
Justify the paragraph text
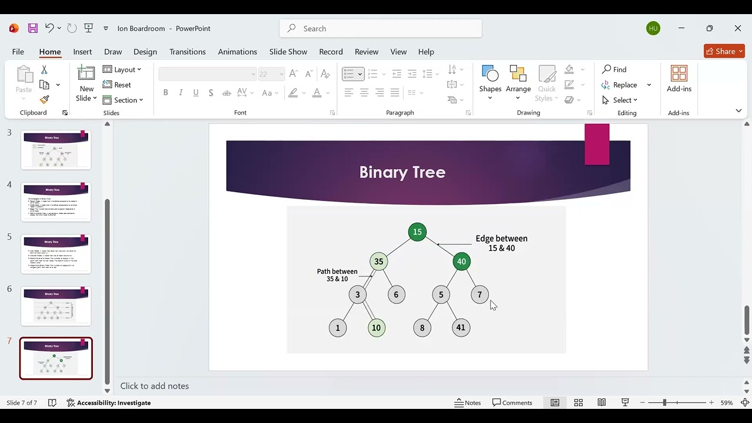[x=395, y=93]
